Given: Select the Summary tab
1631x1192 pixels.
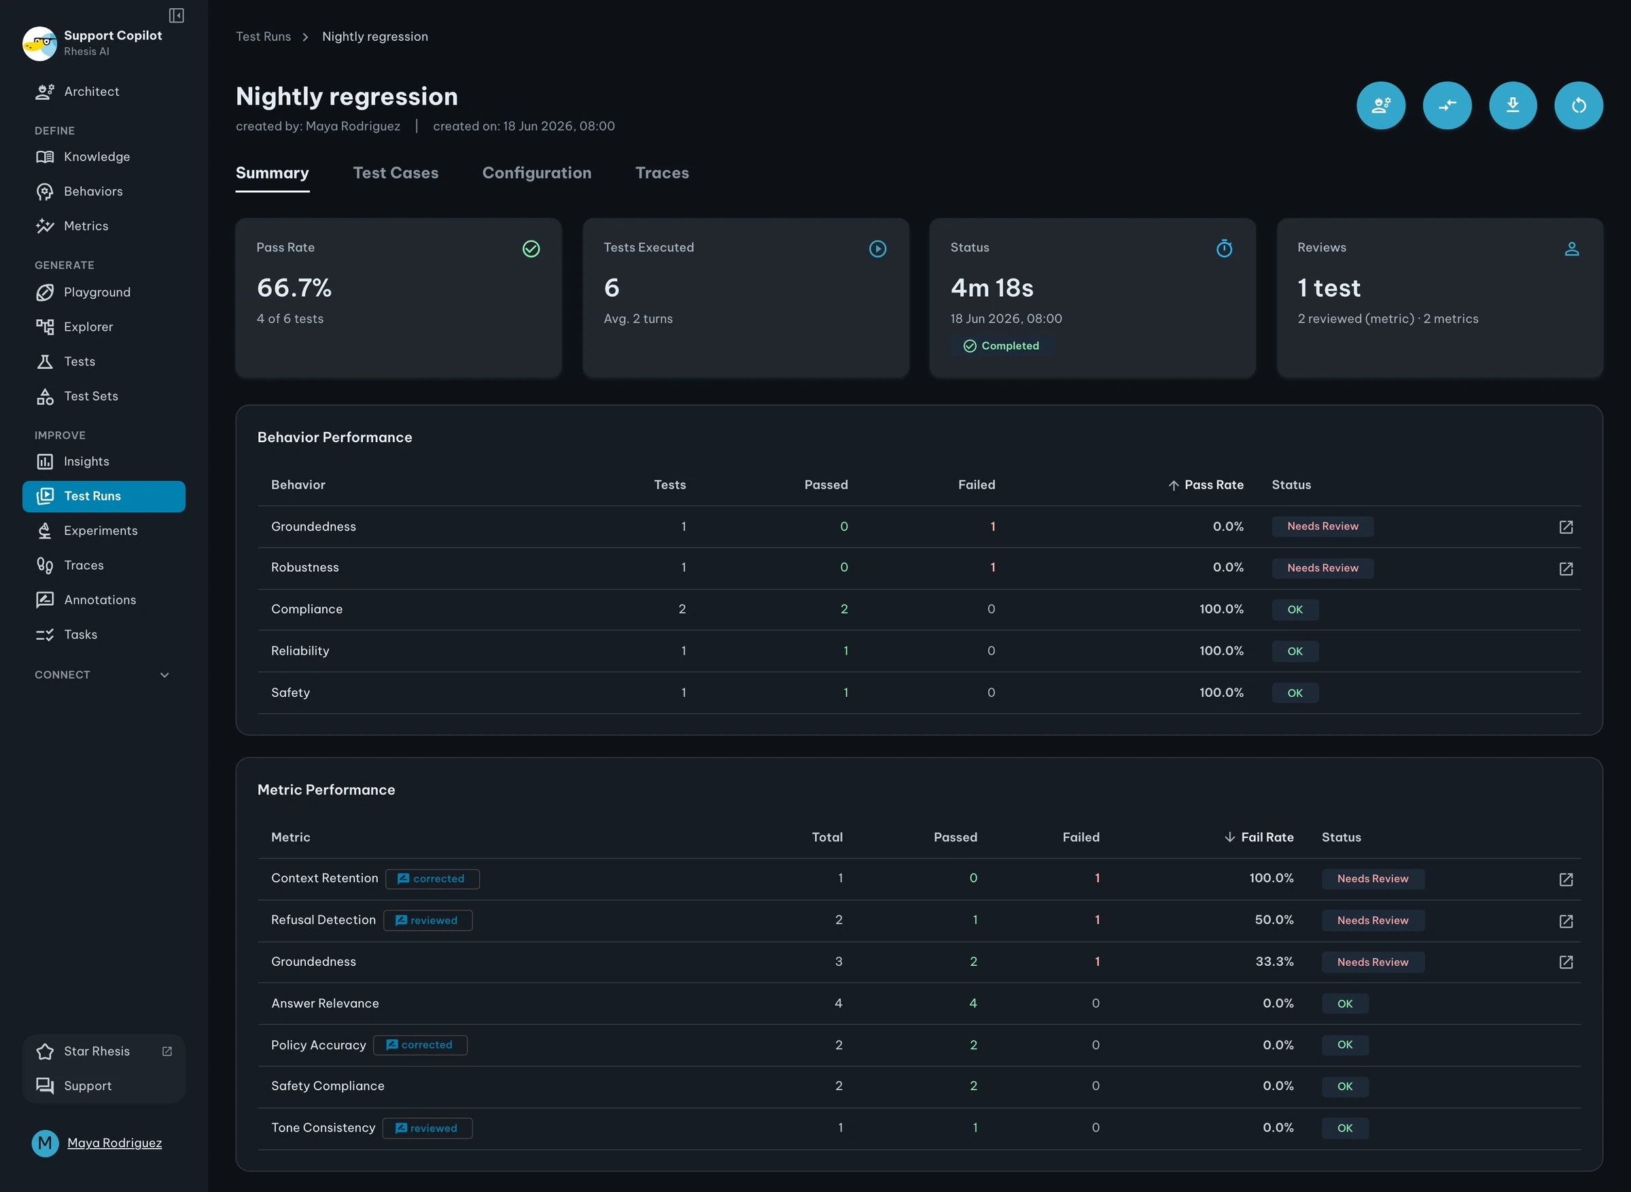Looking at the screenshot, I should tap(273, 173).
